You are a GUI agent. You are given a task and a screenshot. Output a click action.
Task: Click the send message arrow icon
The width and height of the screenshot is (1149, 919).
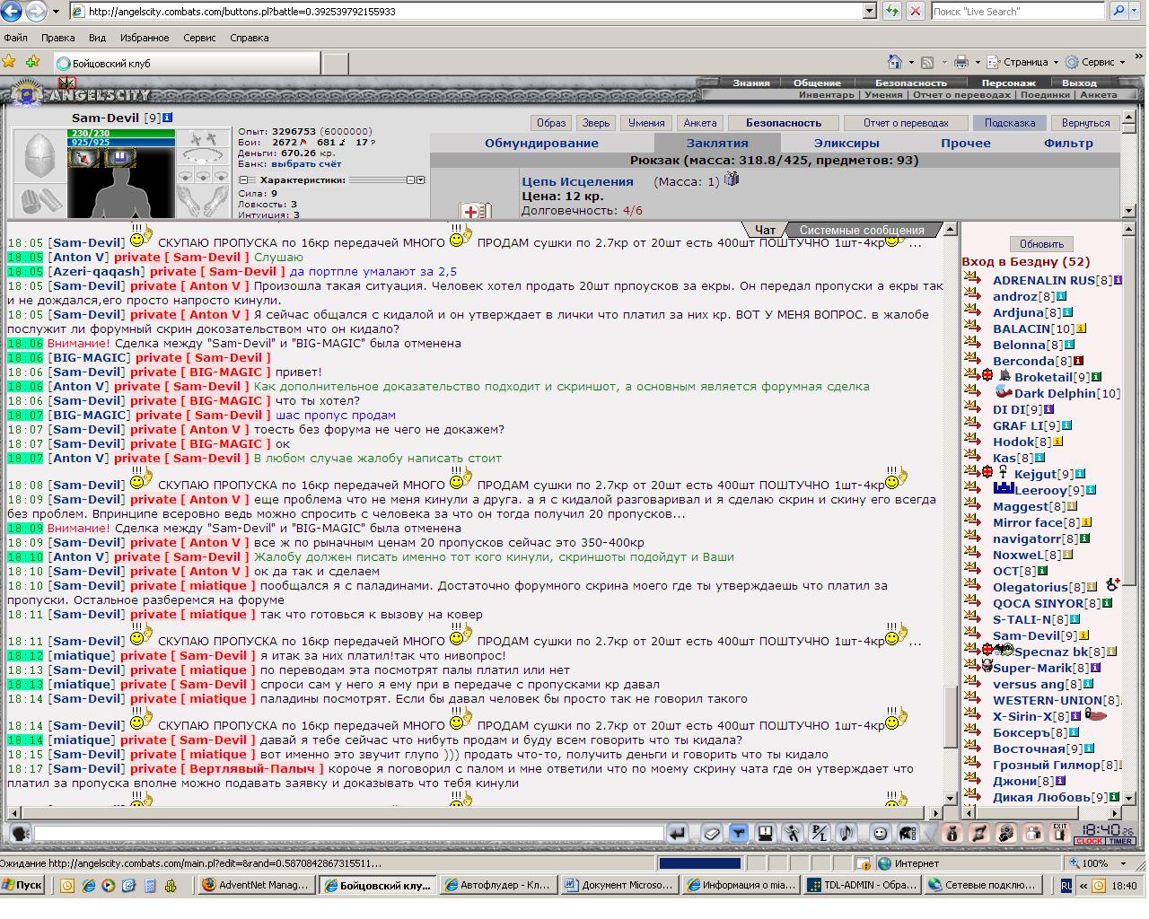click(x=679, y=834)
